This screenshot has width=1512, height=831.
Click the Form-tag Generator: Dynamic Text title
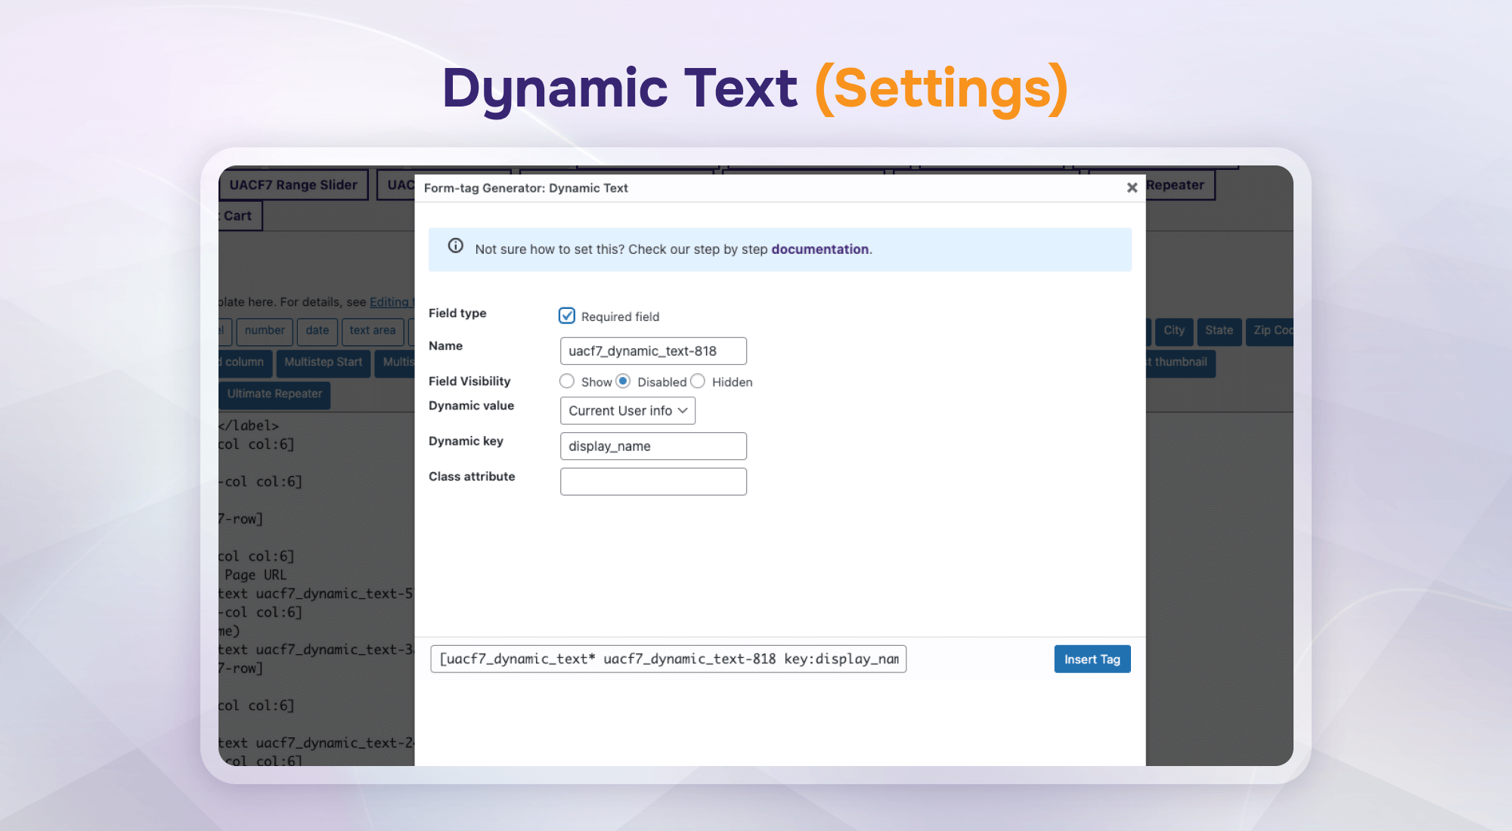pos(525,188)
